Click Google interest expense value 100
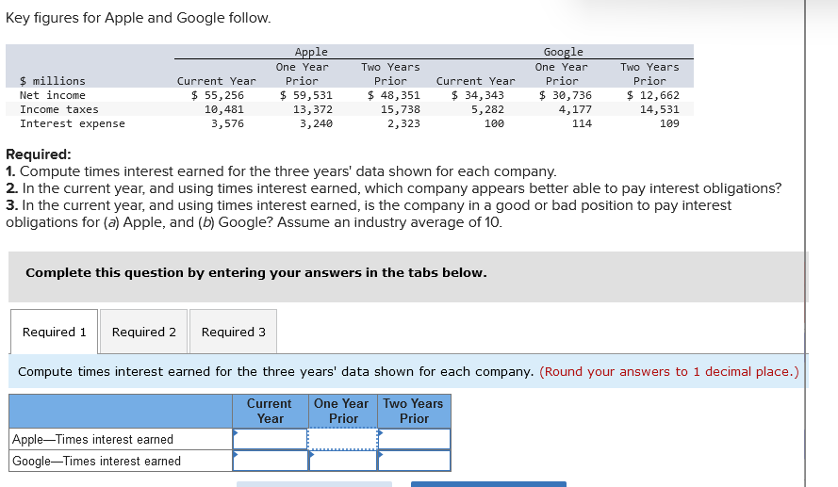The image size is (838, 487). tap(494, 123)
